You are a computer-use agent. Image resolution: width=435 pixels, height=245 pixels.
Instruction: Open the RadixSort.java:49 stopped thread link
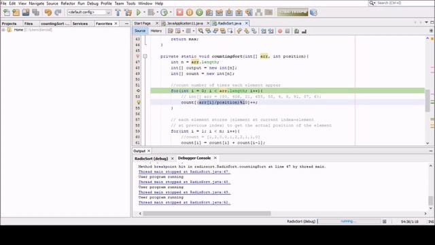(x=184, y=192)
